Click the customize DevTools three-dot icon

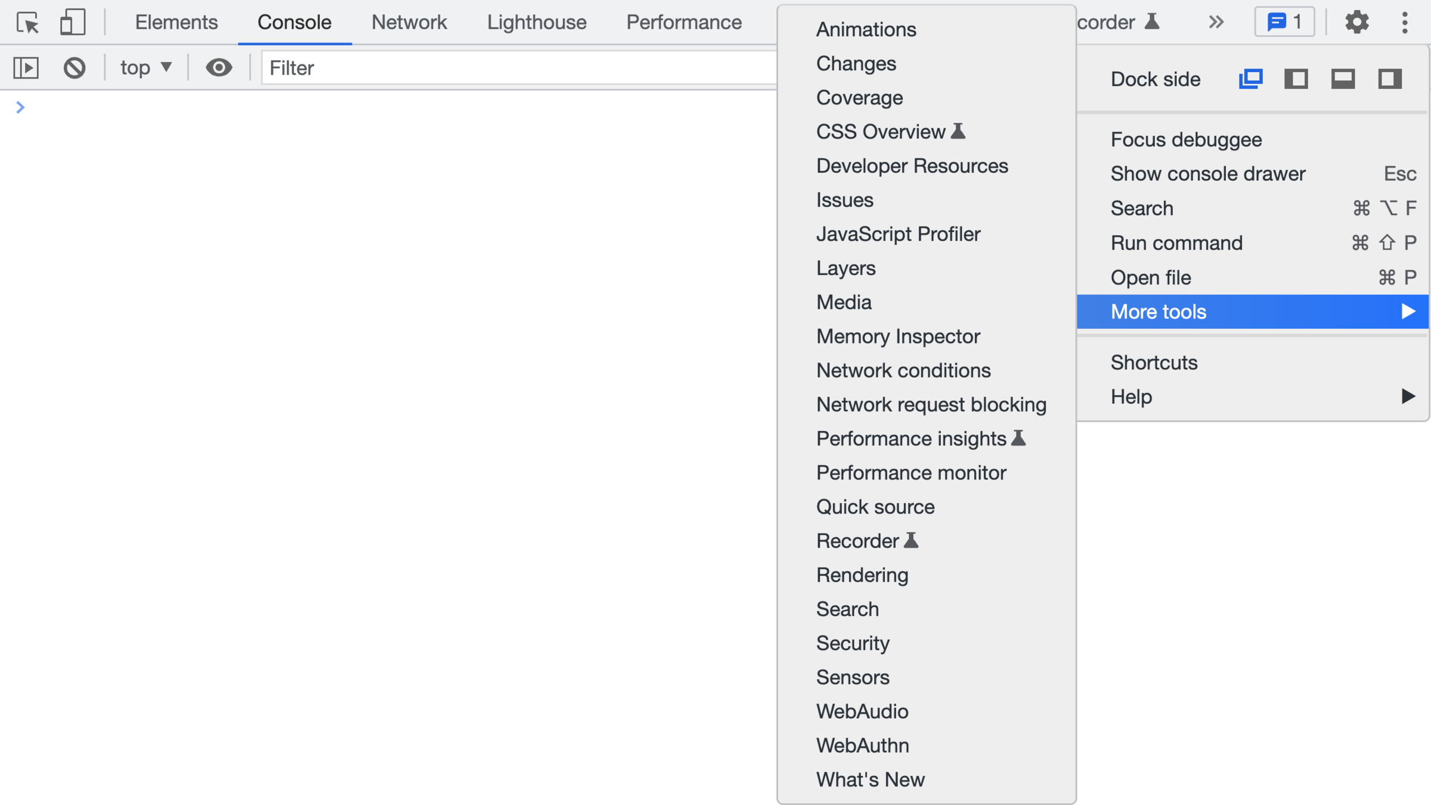(1405, 23)
